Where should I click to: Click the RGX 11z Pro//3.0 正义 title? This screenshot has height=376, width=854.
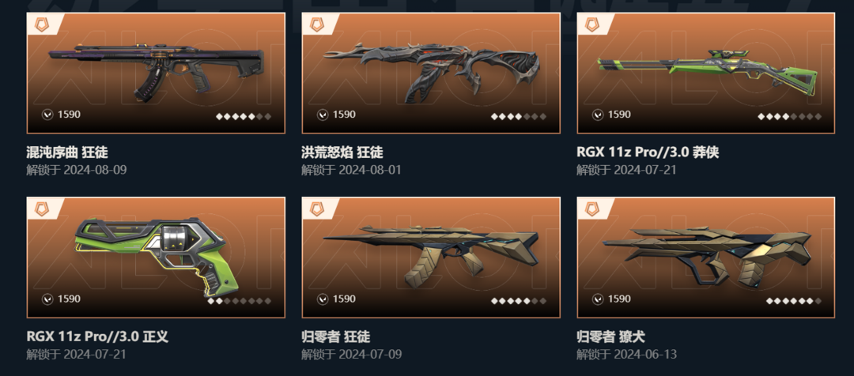coord(97,337)
